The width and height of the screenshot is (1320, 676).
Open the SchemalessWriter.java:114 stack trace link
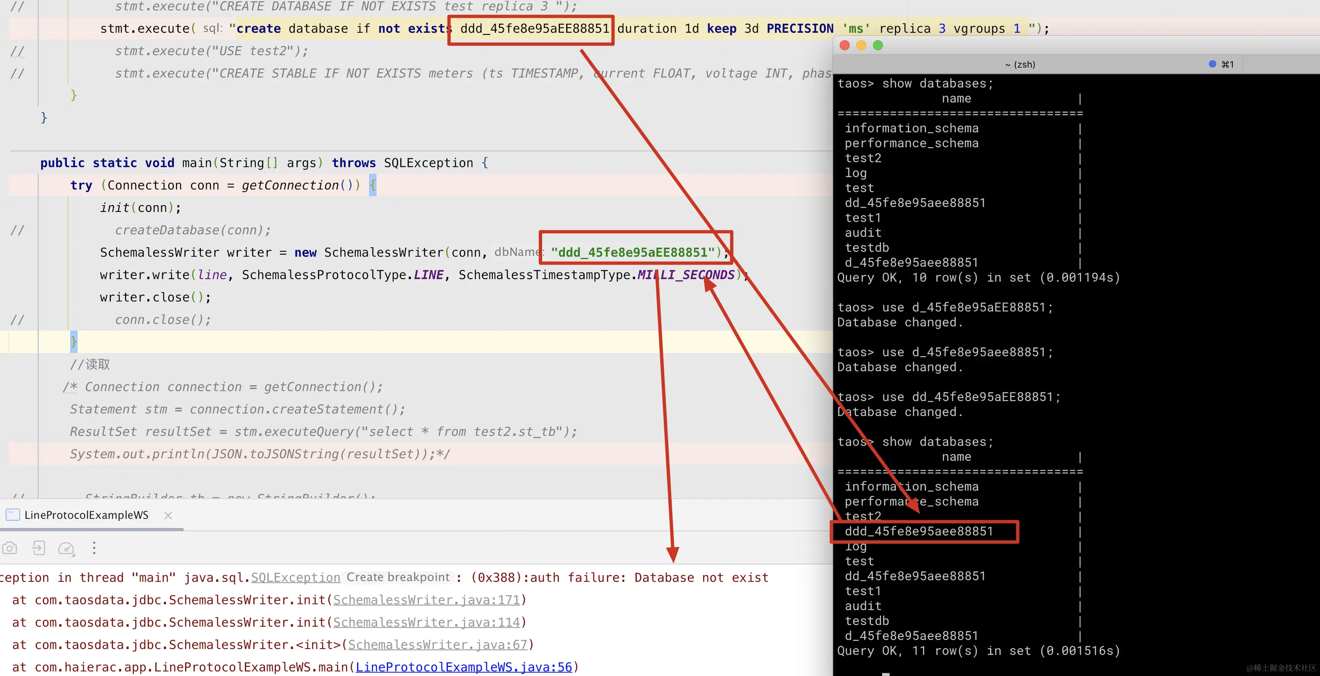tap(426, 623)
